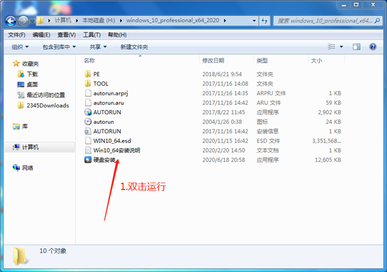Open the 共享 dropdown

pos(98,47)
